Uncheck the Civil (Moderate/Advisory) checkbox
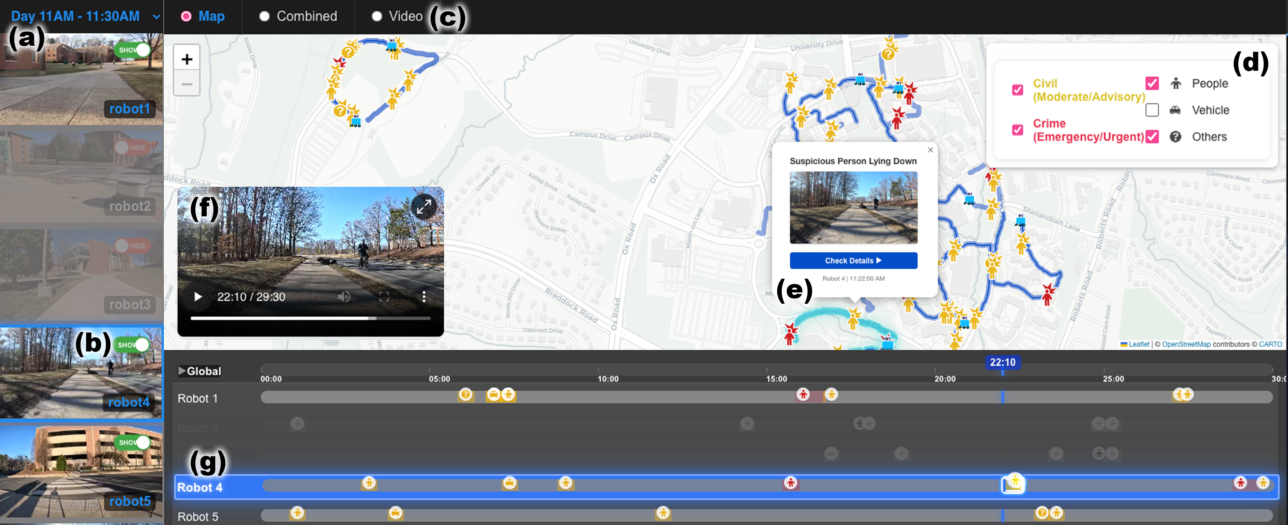This screenshot has width=1288, height=525. [1017, 90]
